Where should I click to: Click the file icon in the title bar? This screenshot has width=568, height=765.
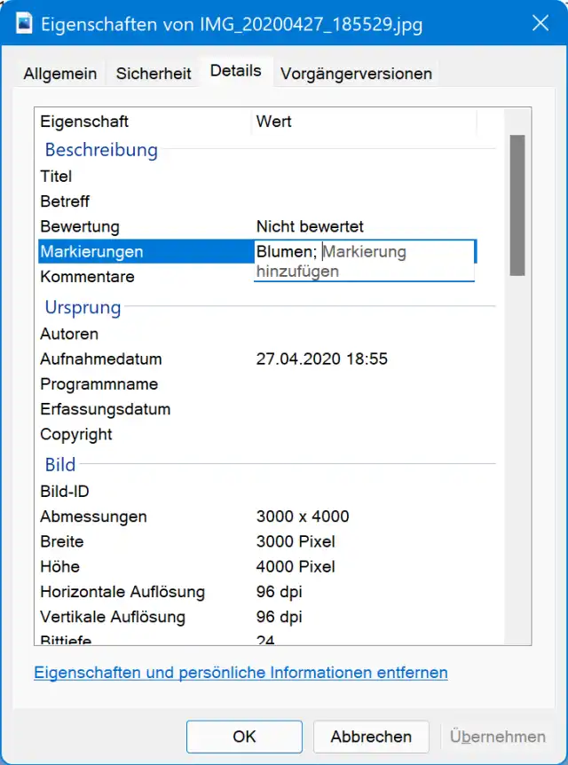[x=24, y=24]
